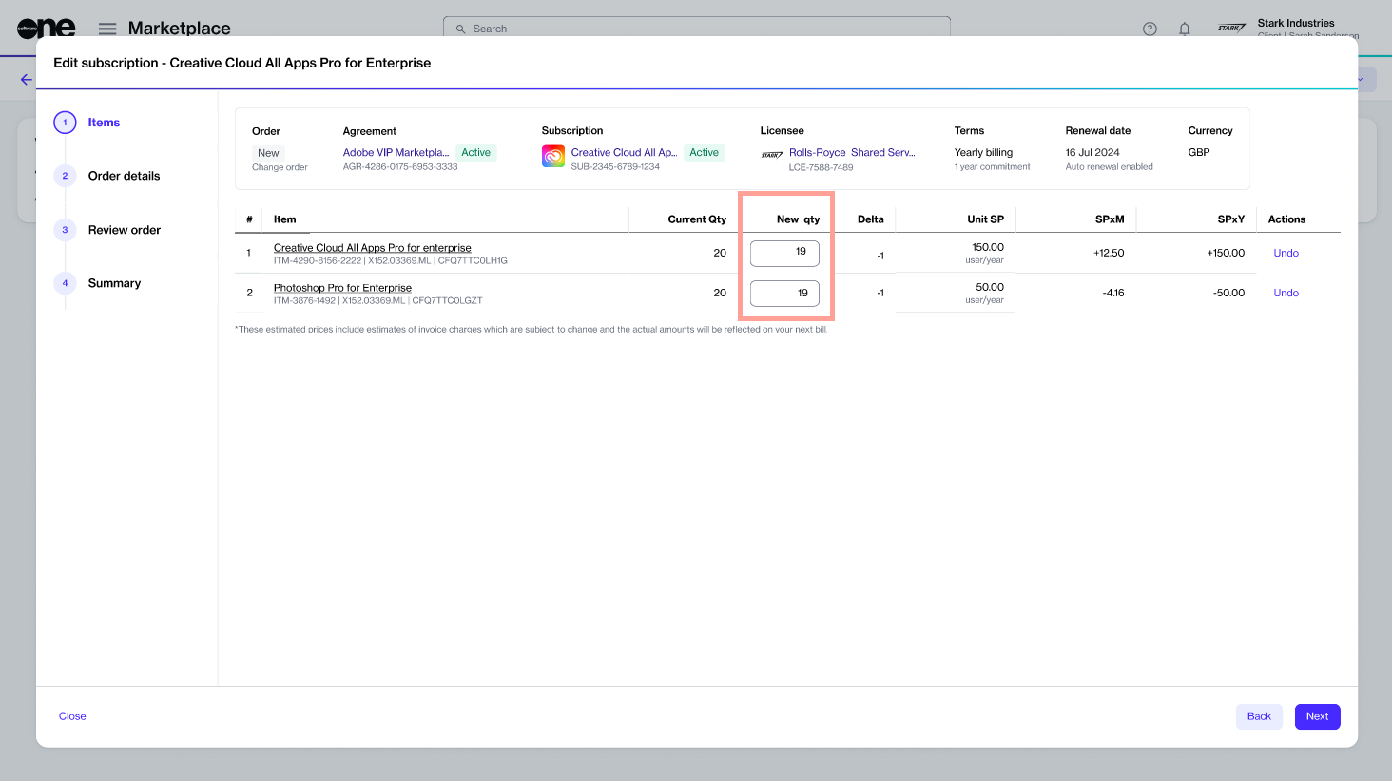Click the Next button
The image size is (1392, 781).
pos(1317,716)
